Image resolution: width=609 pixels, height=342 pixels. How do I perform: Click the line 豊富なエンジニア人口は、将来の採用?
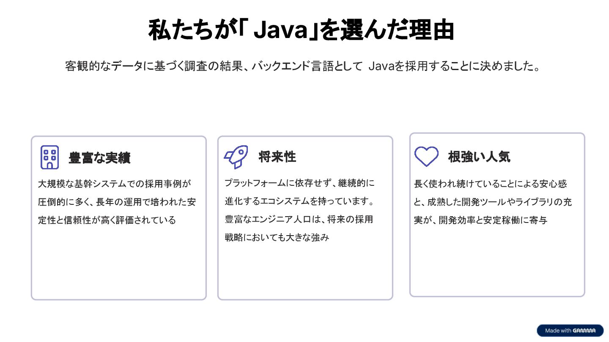tap(299, 220)
